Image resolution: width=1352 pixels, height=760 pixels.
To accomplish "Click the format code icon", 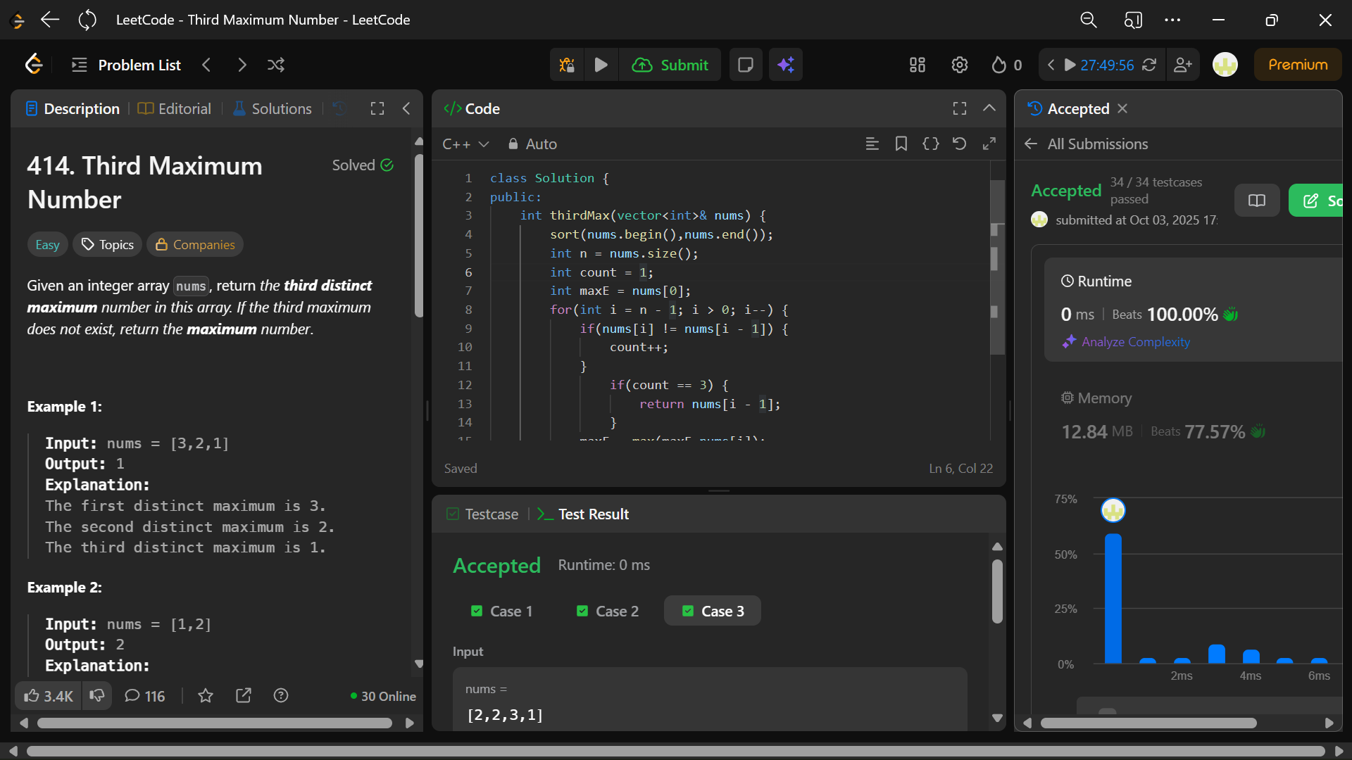I will 872,144.
